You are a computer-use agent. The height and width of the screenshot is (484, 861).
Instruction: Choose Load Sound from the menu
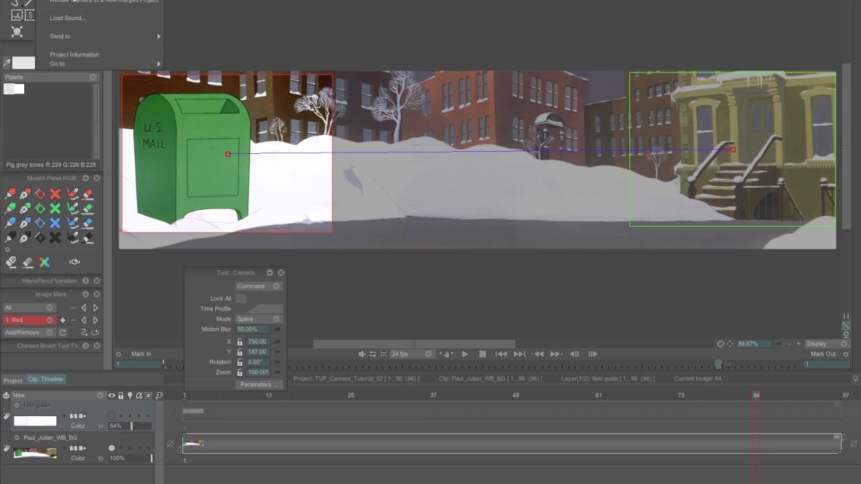tap(67, 18)
